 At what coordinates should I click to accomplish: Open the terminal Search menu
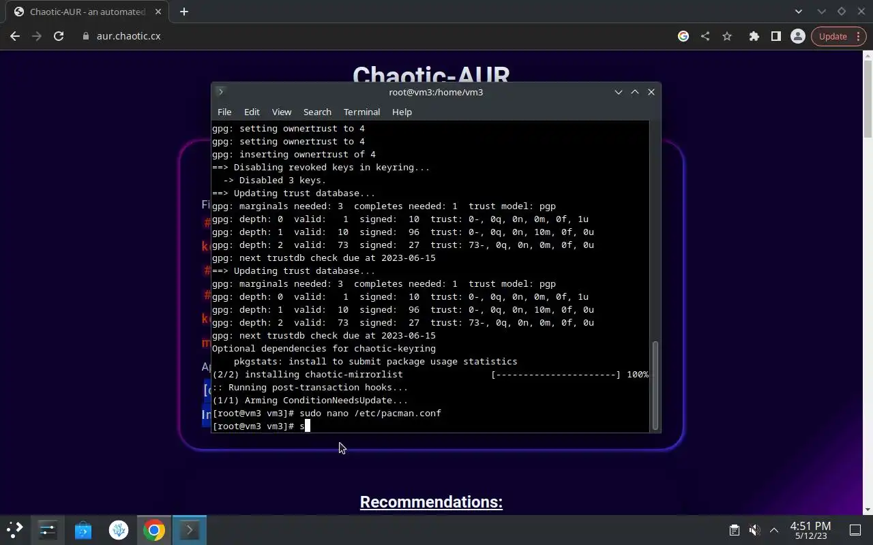pos(317,112)
